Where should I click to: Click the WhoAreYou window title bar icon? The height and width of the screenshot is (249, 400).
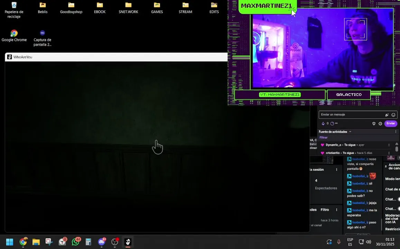tap(9, 57)
